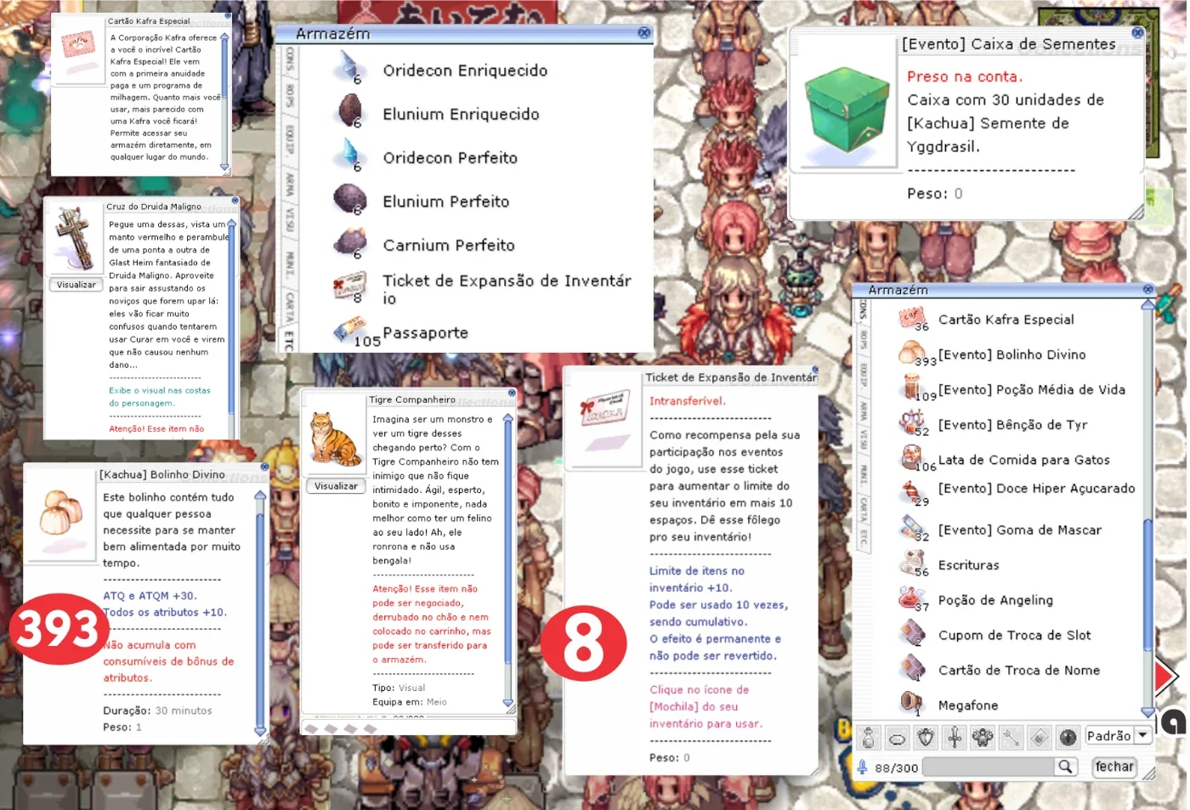Filter storage by potion consumables icon
Image resolution: width=1190 pixels, height=810 pixels.
click(x=869, y=738)
